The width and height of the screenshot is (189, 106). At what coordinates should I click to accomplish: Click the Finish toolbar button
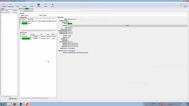click(x=32, y=5)
